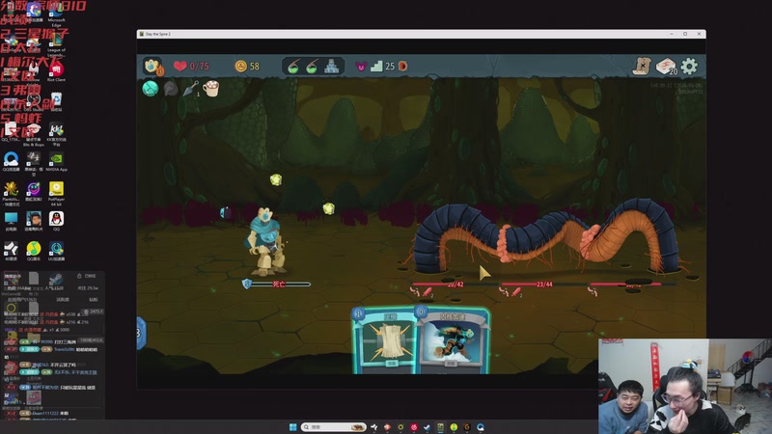The width and height of the screenshot is (772, 434).
Task: Select the first green potion slot
Action: pyautogui.click(x=293, y=66)
